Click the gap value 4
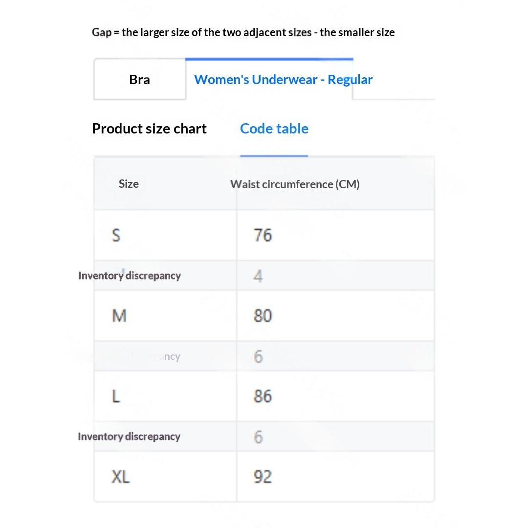 pyautogui.click(x=258, y=276)
